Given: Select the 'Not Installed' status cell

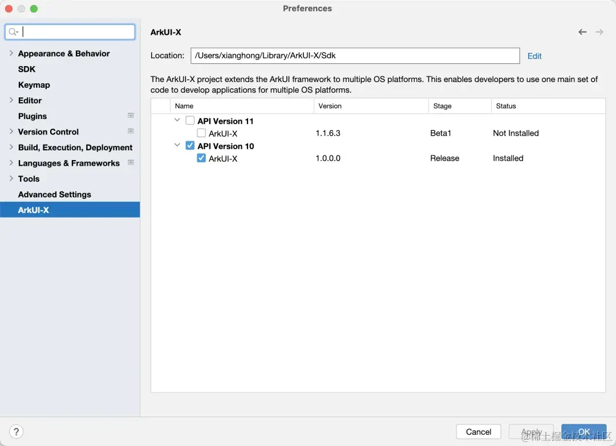Looking at the screenshot, I should pyautogui.click(x=516, y=133).
